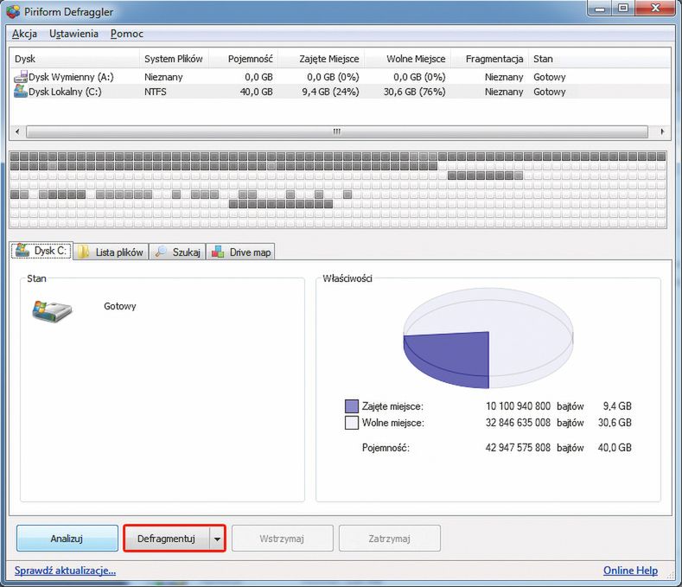The width and height of the screenshot is (682, 587).
Task: Click the Pojemność label in Właściwości
Action: [386, 447]
